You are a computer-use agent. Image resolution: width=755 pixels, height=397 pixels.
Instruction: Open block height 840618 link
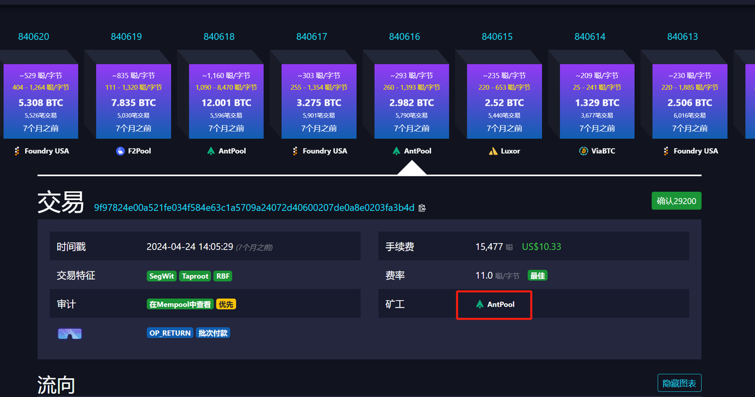(x=219, y=36)
